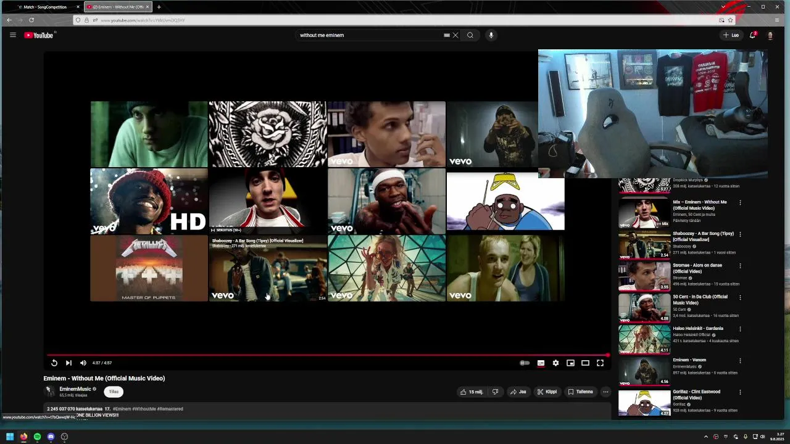This screenshot has width=790, height=444.
Task: Toggle the autoplay switch in player
Action: (x=525, y=363)
